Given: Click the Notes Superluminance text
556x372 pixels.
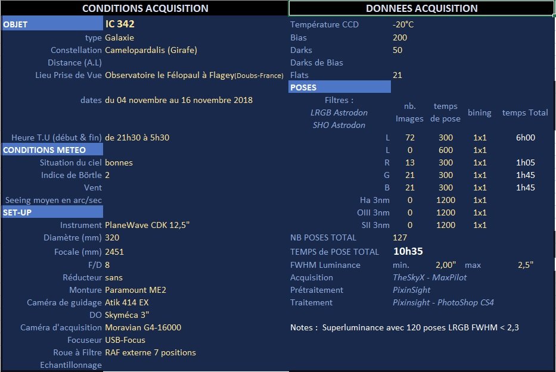Looking at the screenshot, I should [x=405, y=327].
